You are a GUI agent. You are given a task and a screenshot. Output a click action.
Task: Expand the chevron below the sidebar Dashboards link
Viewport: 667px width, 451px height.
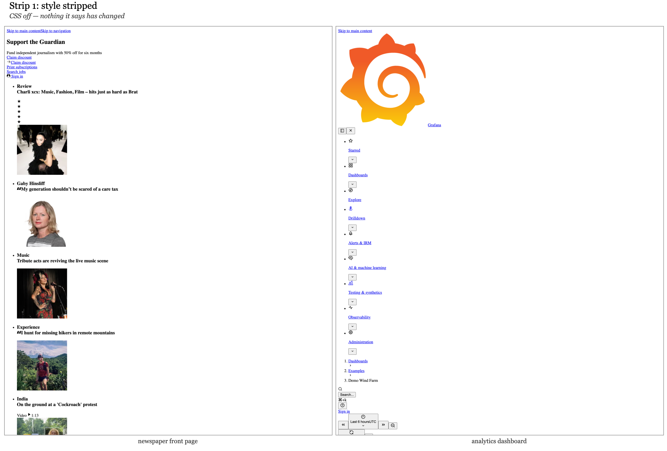[x=353, y=184]
